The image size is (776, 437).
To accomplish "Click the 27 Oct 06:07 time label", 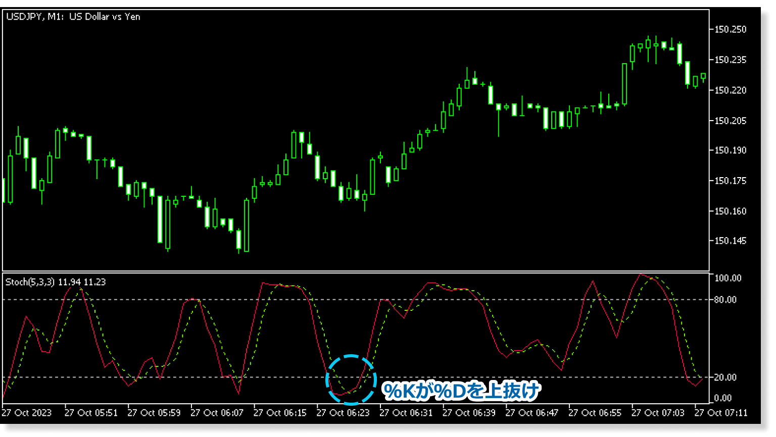I will [x=217, y=413].
